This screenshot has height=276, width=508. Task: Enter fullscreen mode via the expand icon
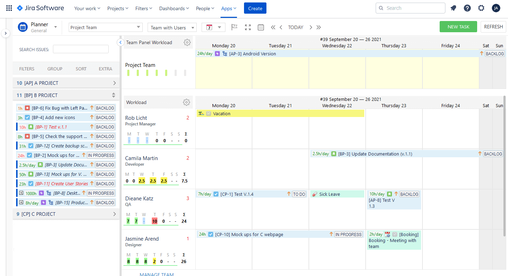point(248,27)
